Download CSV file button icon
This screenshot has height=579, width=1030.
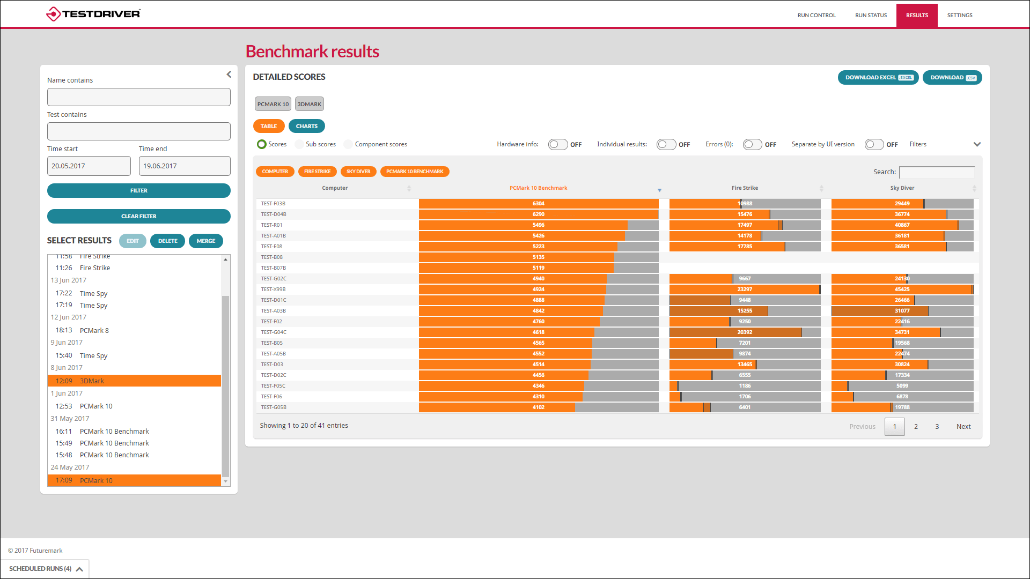click(x=971, y=78)
